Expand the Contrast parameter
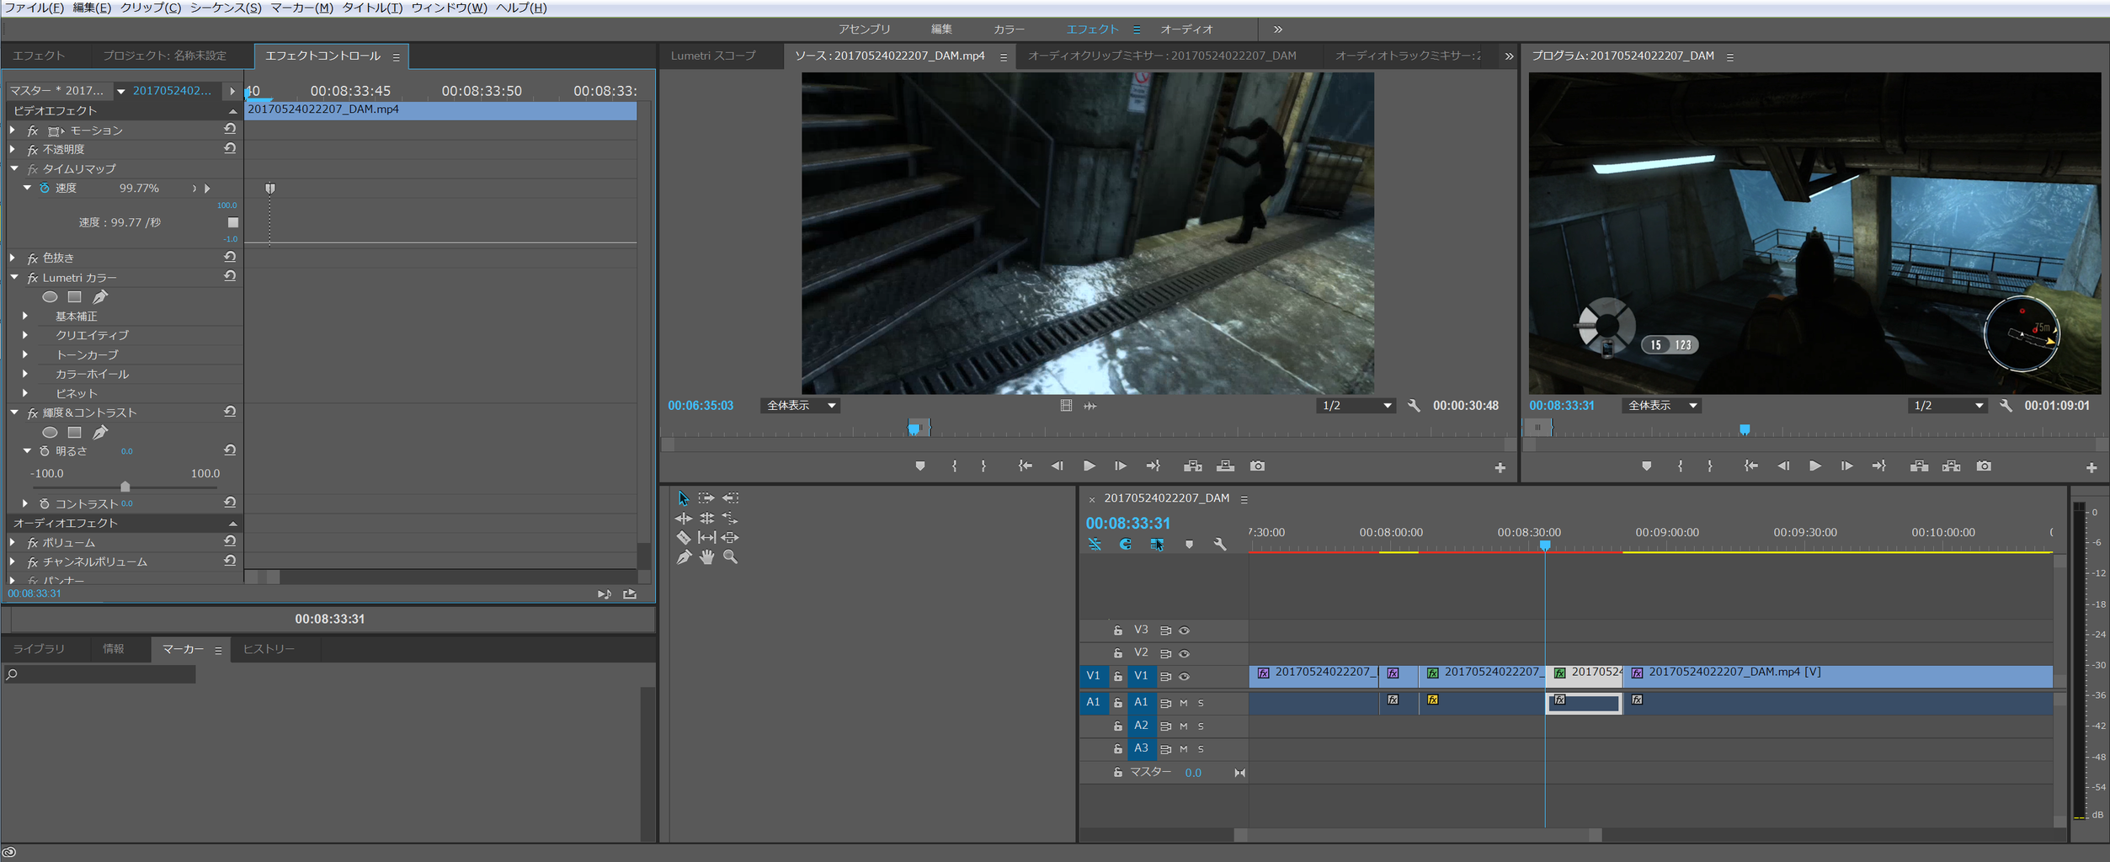The width and height of the screenshot is (2110, 862). pyautogui.click(x=25, y=503)
